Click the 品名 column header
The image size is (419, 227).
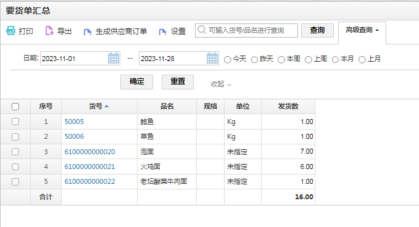[167, 106]
